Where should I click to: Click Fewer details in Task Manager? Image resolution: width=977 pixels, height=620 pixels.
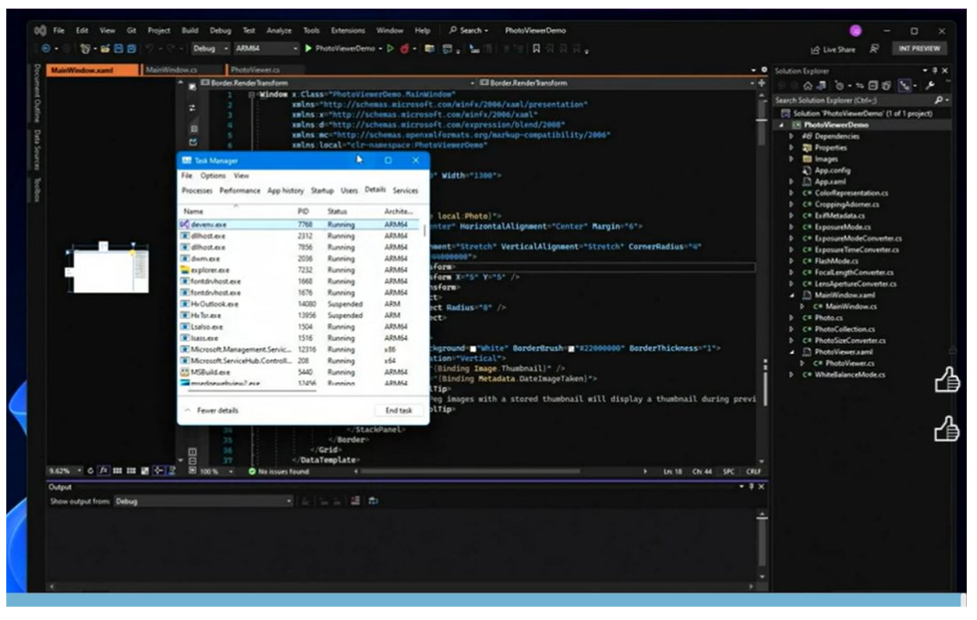pyautogui.click(x=211, y=410)
